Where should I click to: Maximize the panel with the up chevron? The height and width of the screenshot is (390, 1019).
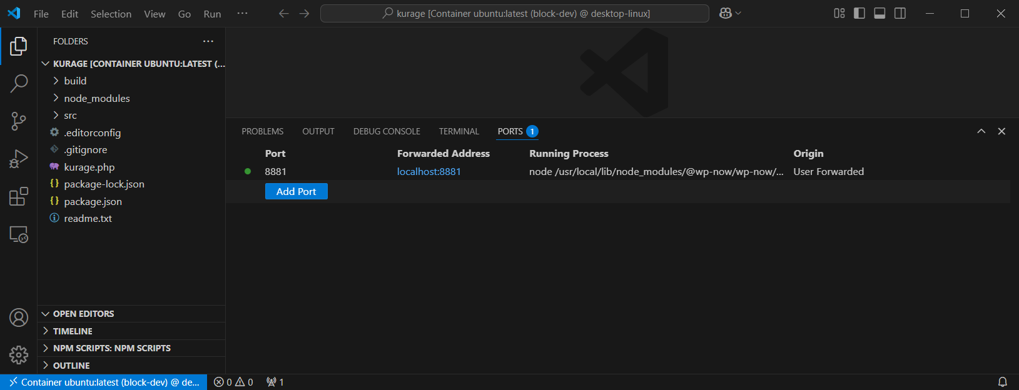[981, 131]
